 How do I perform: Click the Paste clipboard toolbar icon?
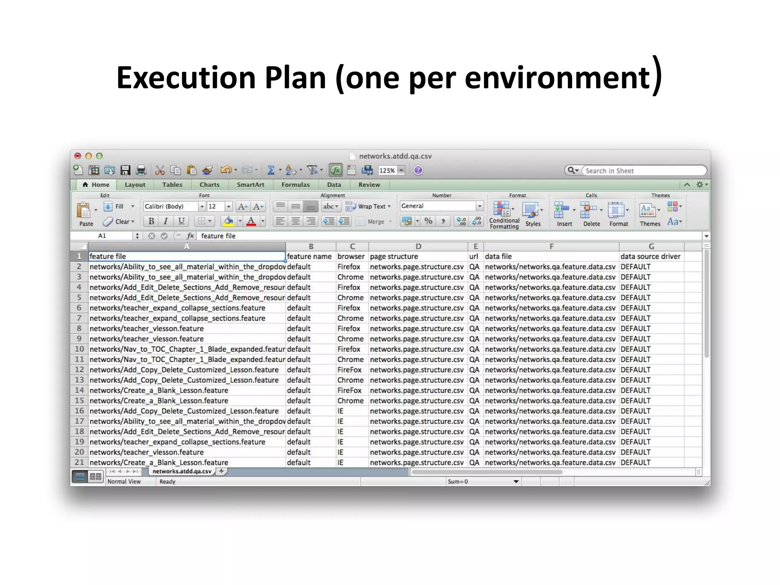point(192,170)
